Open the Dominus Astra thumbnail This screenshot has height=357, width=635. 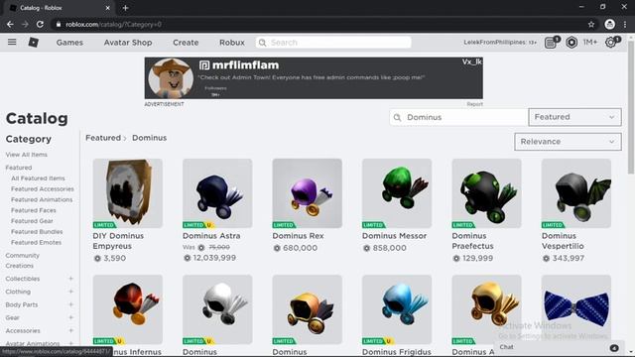[217, 193]
